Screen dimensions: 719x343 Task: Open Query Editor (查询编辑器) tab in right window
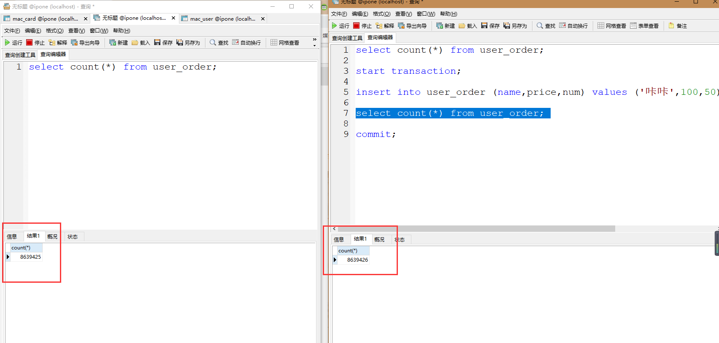(380, 38)
